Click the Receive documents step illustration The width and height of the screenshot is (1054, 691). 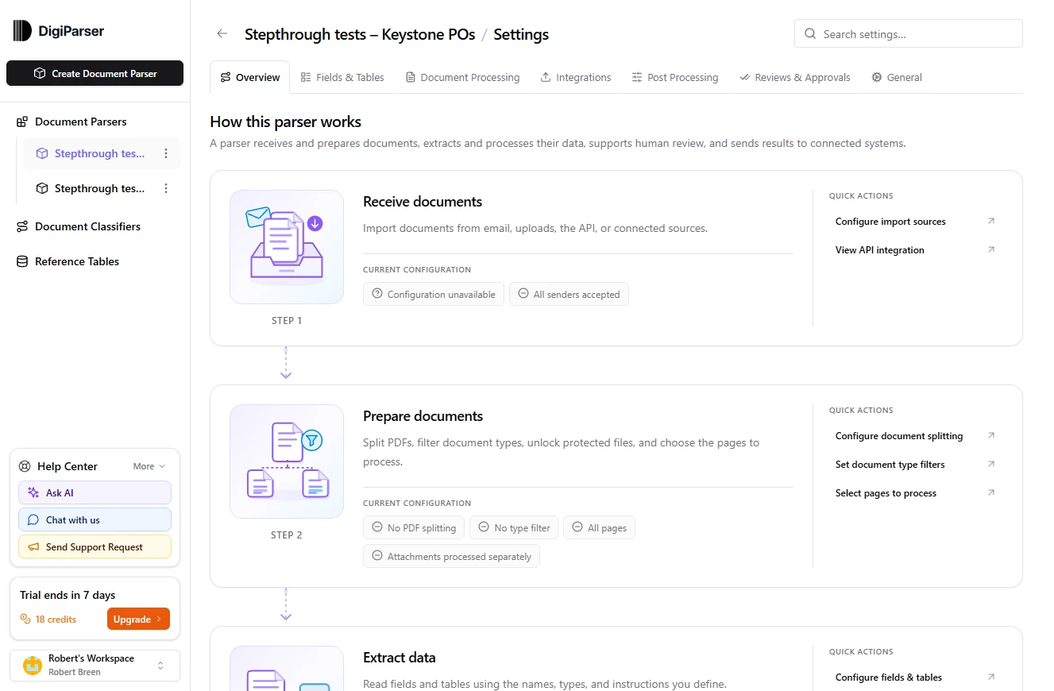pos(287,247)
